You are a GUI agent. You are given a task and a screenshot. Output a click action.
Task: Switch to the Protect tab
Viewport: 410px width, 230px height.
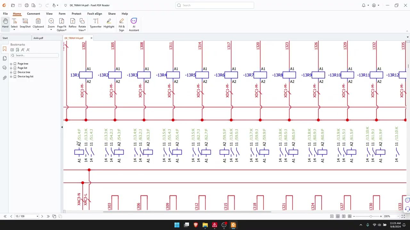[76, 14]
